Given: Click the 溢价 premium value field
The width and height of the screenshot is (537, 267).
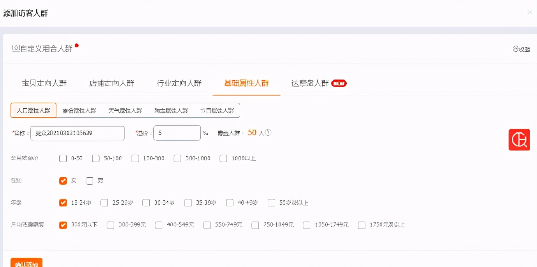Looking at the screenshot, I should (177, 133).
